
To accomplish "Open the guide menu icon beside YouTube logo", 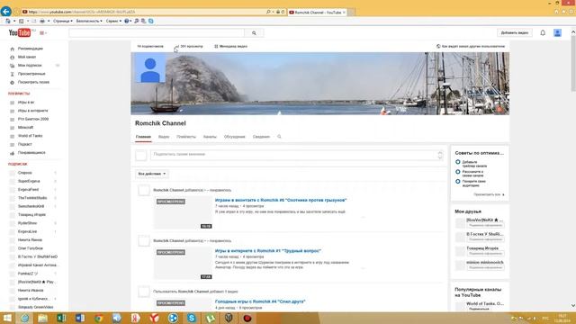I will pos(43,33).
